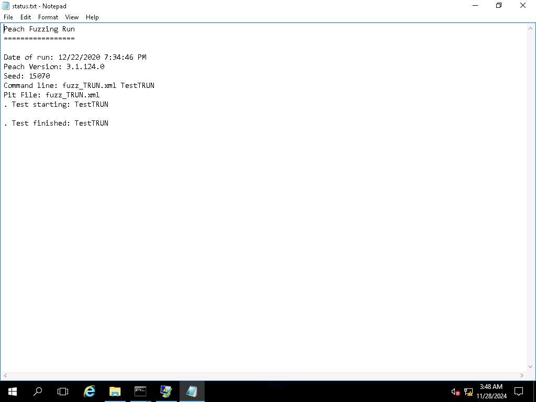Click the Notepad icon in the title bar
536x402 pixels.
pyautogui.click(x=6, y=6)
